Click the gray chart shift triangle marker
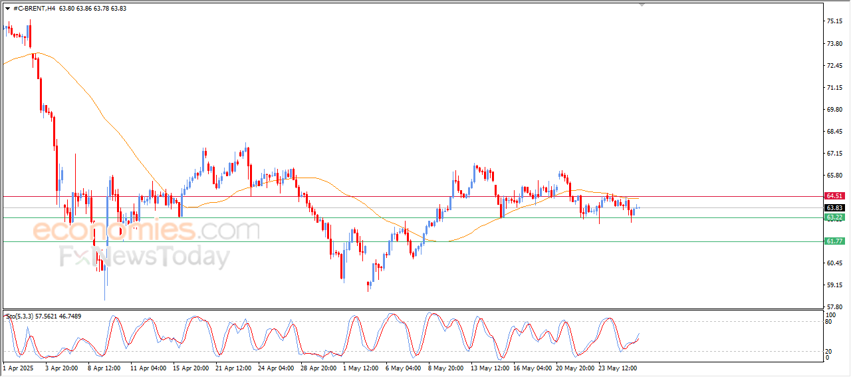This screenshot has width=851, height=377. coord(642,5)
